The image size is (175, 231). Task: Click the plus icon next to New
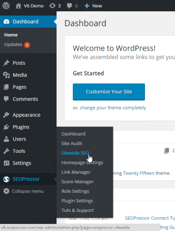[x=87, y=6]
